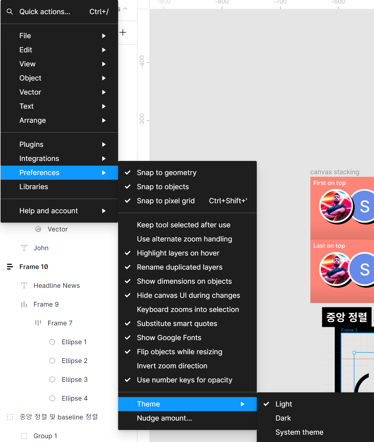Click the circle icon of Ellipse 4

pos(52,398)
